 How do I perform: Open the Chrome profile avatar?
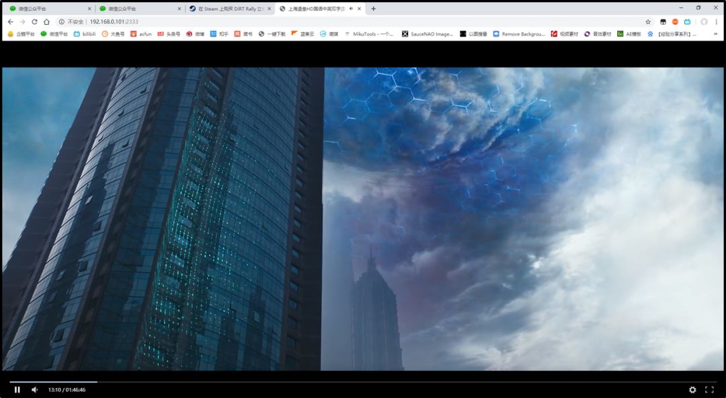click(x=704, y=22)
